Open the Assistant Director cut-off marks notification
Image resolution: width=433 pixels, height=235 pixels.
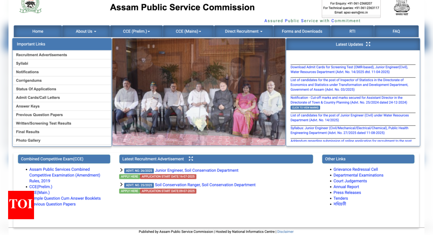coord(349,100)
